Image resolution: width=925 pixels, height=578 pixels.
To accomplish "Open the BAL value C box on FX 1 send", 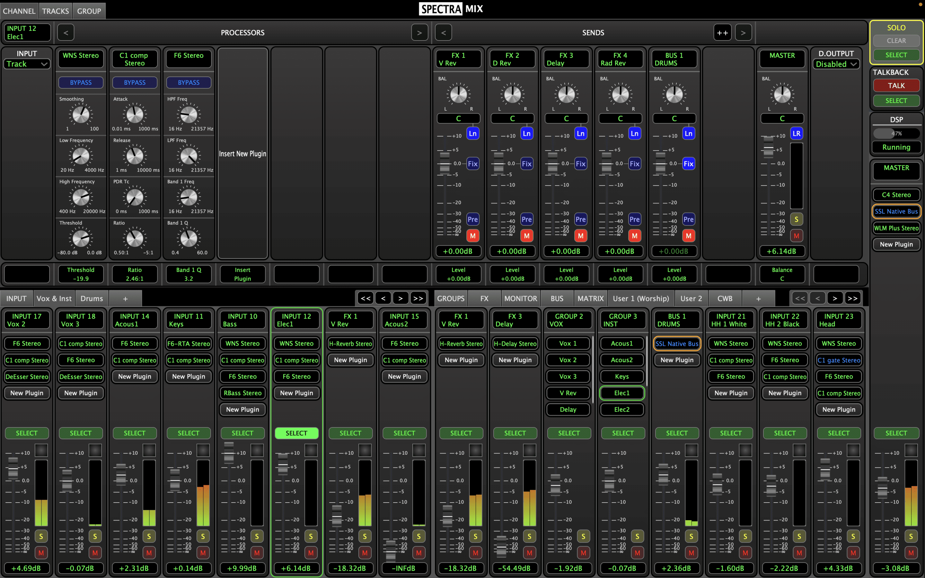I will (458, 118).
